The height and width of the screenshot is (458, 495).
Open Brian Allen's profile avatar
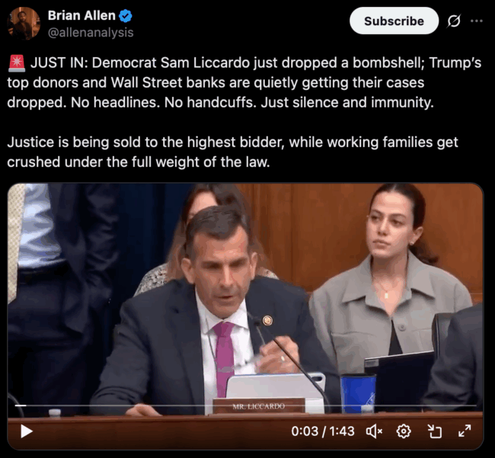[24, 24]
